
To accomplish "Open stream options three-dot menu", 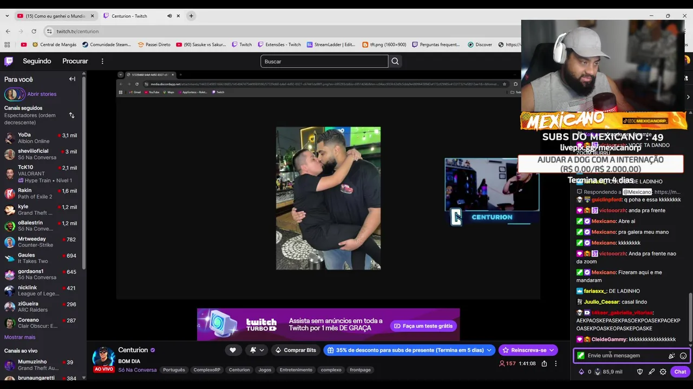I will 555,364.
